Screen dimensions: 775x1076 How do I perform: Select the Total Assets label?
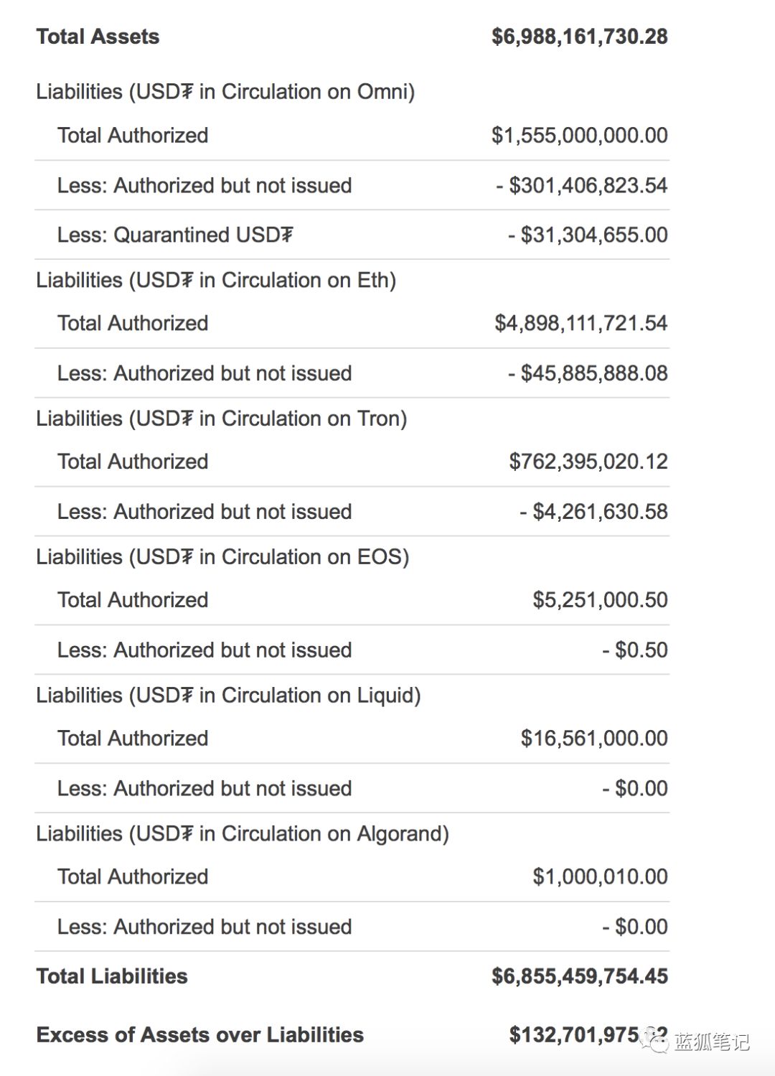tap(98, 37)
